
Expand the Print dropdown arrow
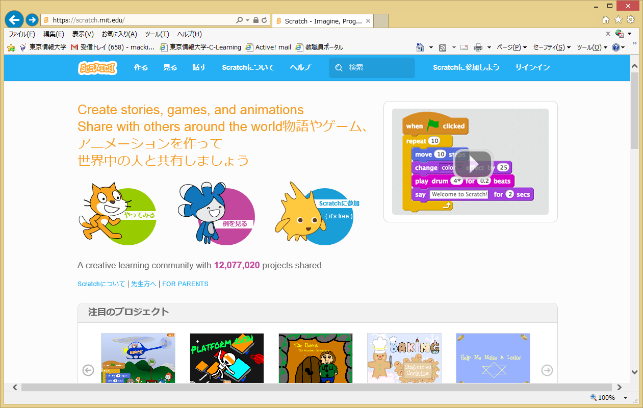point(489,47)
